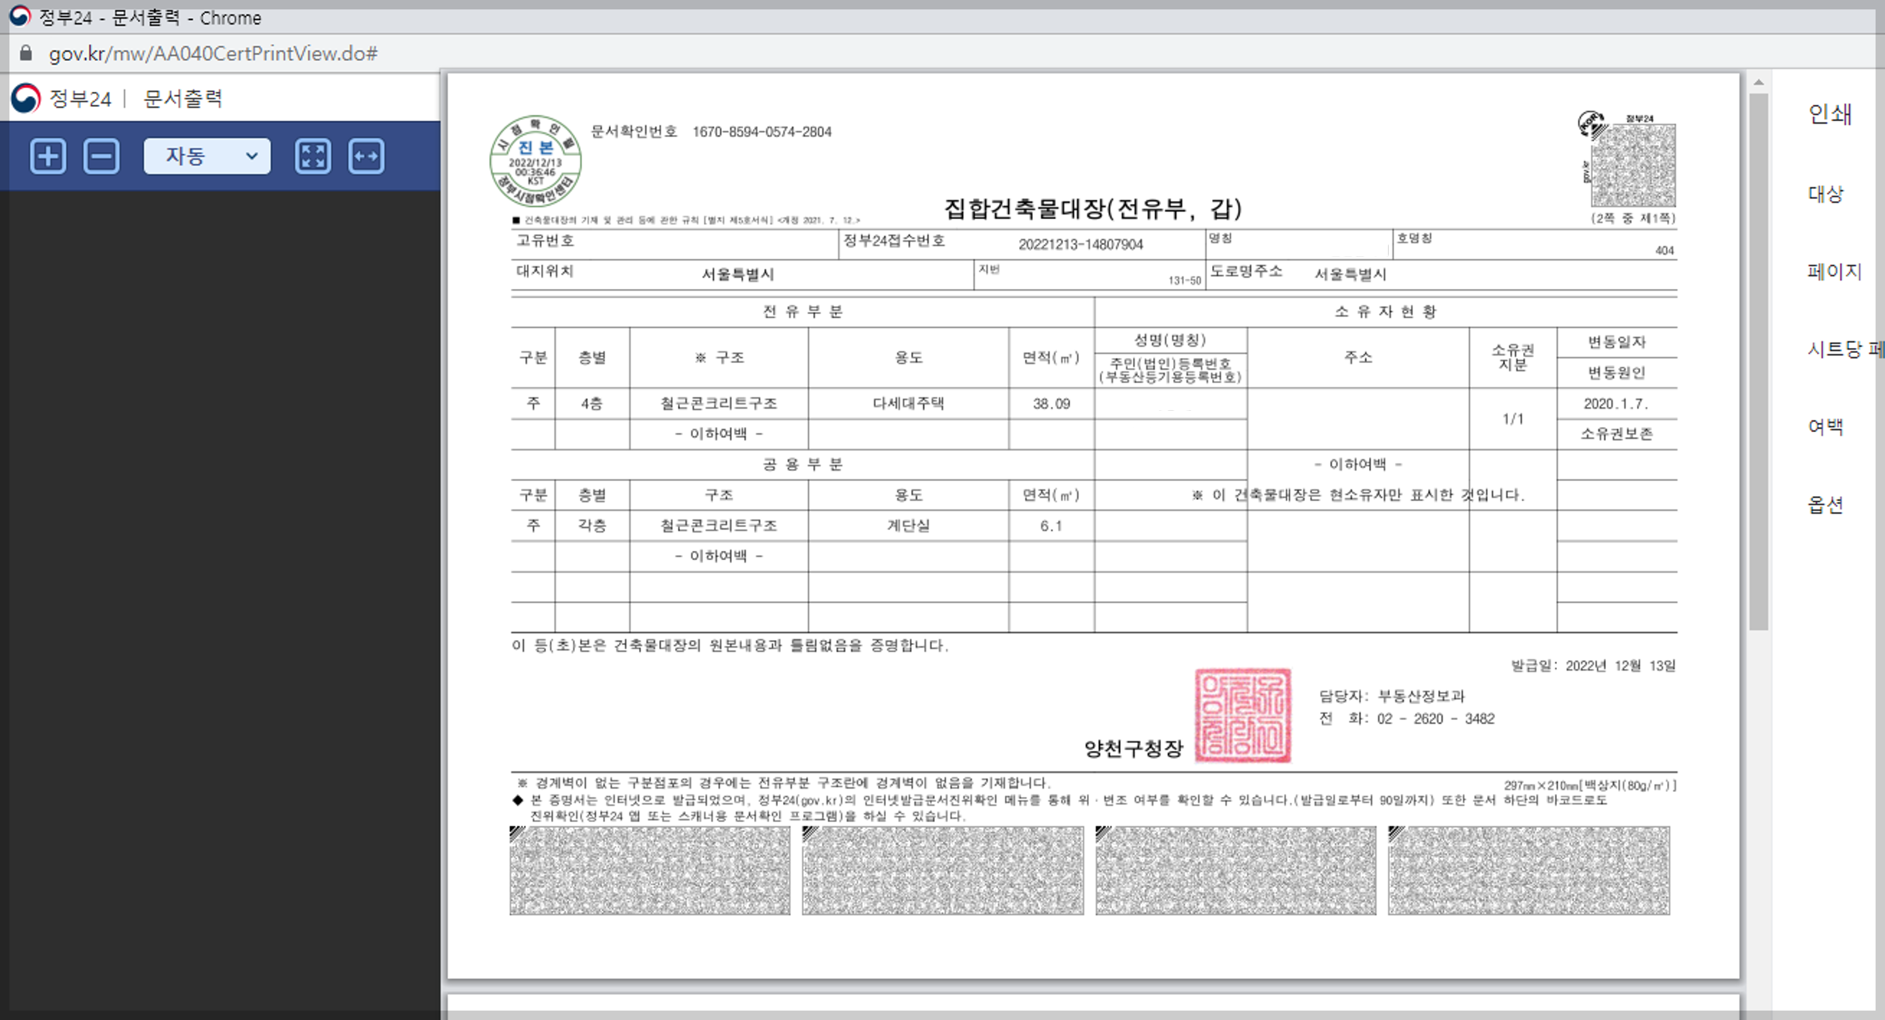Image resolution: width=1885 pixels, height=1020 pixels.
Task: Open the 자동 zoom level dropdown
Action: point(206,156)
